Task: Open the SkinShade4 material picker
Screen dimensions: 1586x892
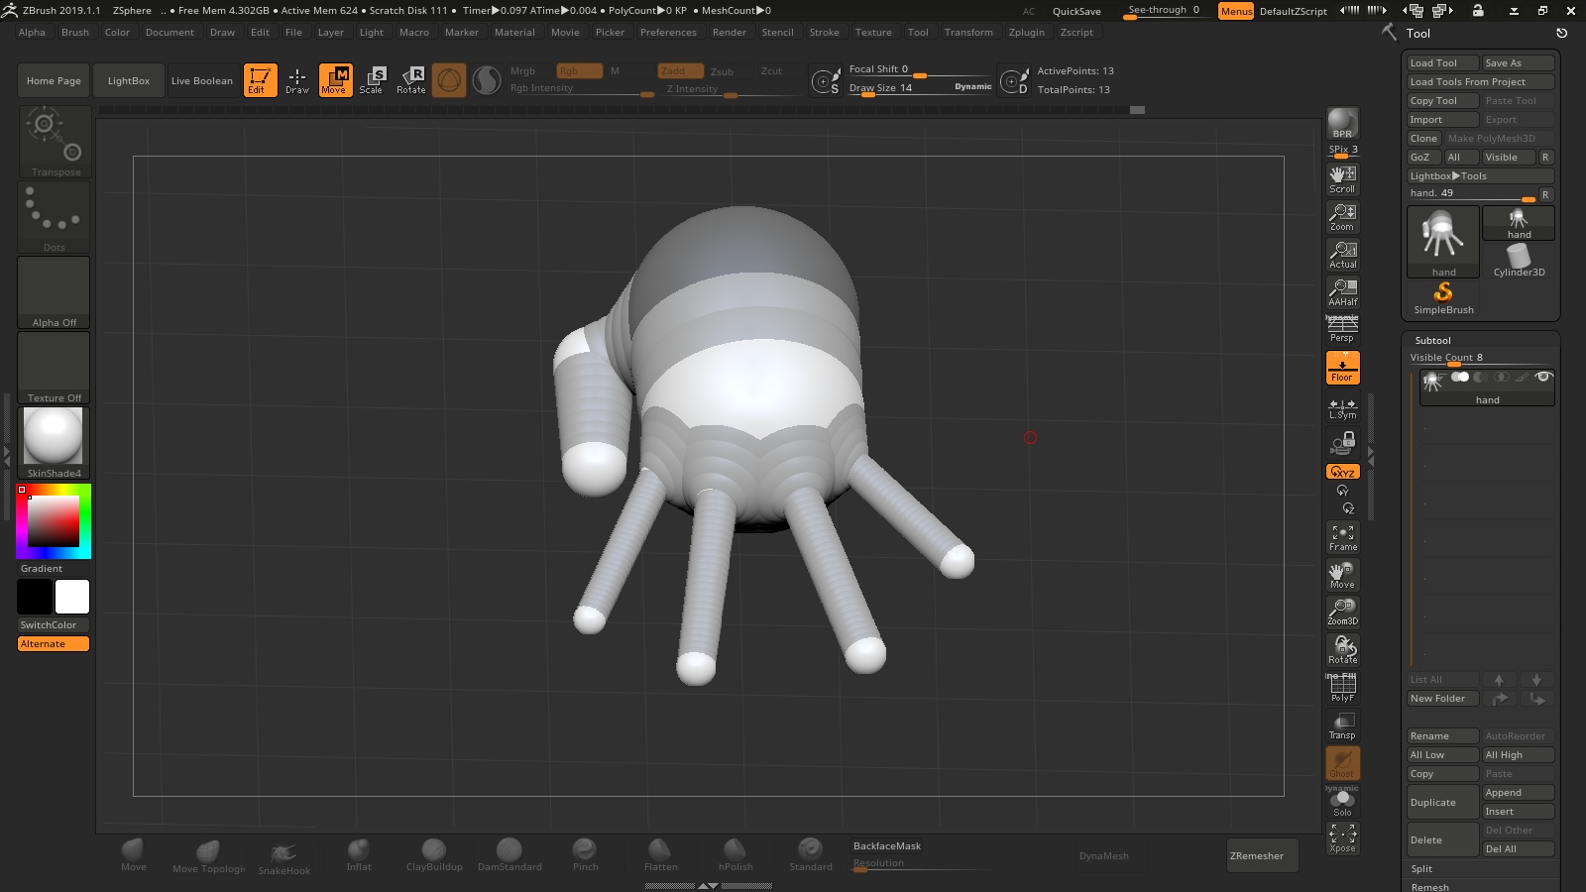Action: [55, 443]
